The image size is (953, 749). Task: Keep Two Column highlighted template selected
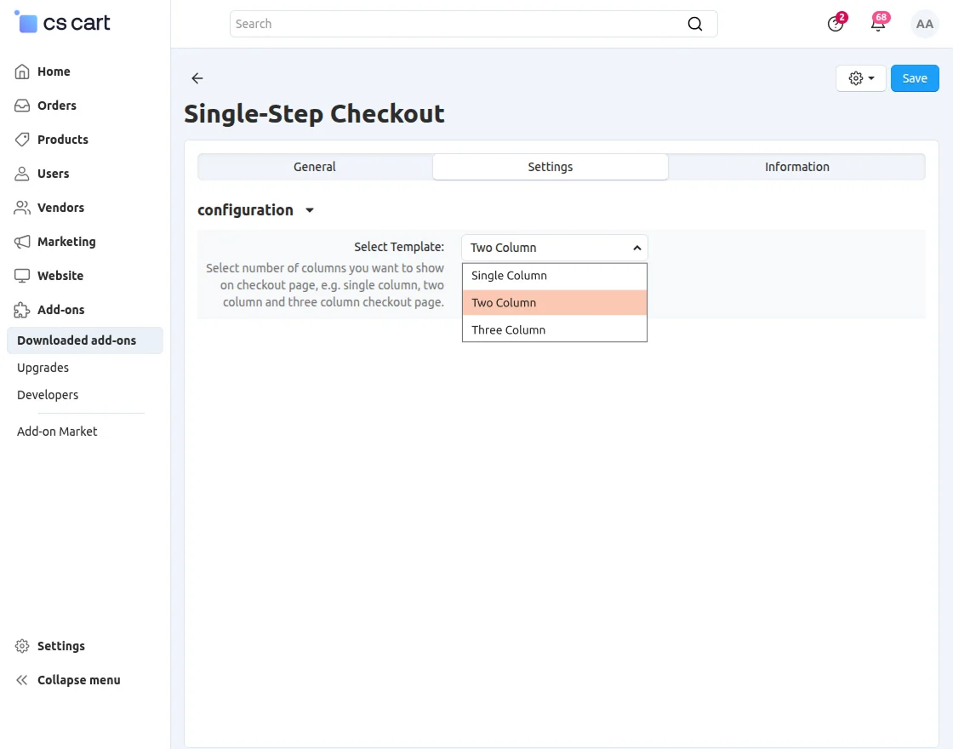pos(504,302)
